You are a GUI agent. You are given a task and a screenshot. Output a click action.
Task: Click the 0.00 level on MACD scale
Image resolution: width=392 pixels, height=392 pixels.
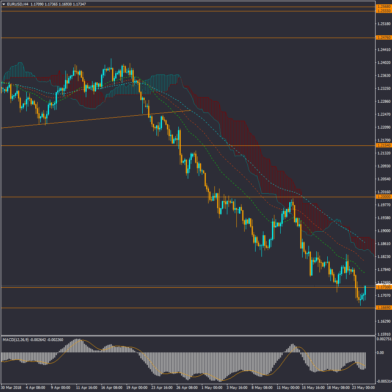pos(380,352)
